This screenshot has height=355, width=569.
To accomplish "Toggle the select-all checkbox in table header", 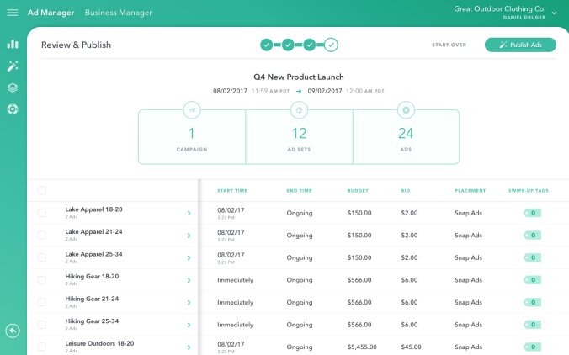I will tap(42, 190).
